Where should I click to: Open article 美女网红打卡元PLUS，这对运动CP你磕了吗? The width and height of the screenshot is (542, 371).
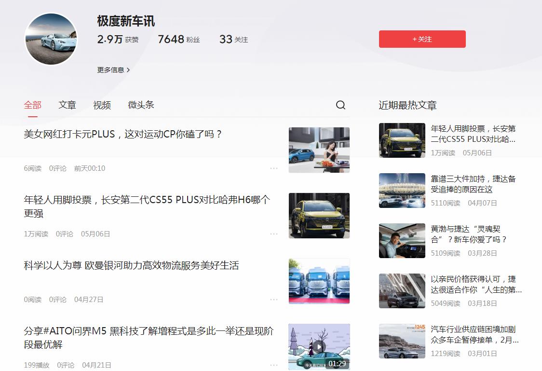coord(122,134)
